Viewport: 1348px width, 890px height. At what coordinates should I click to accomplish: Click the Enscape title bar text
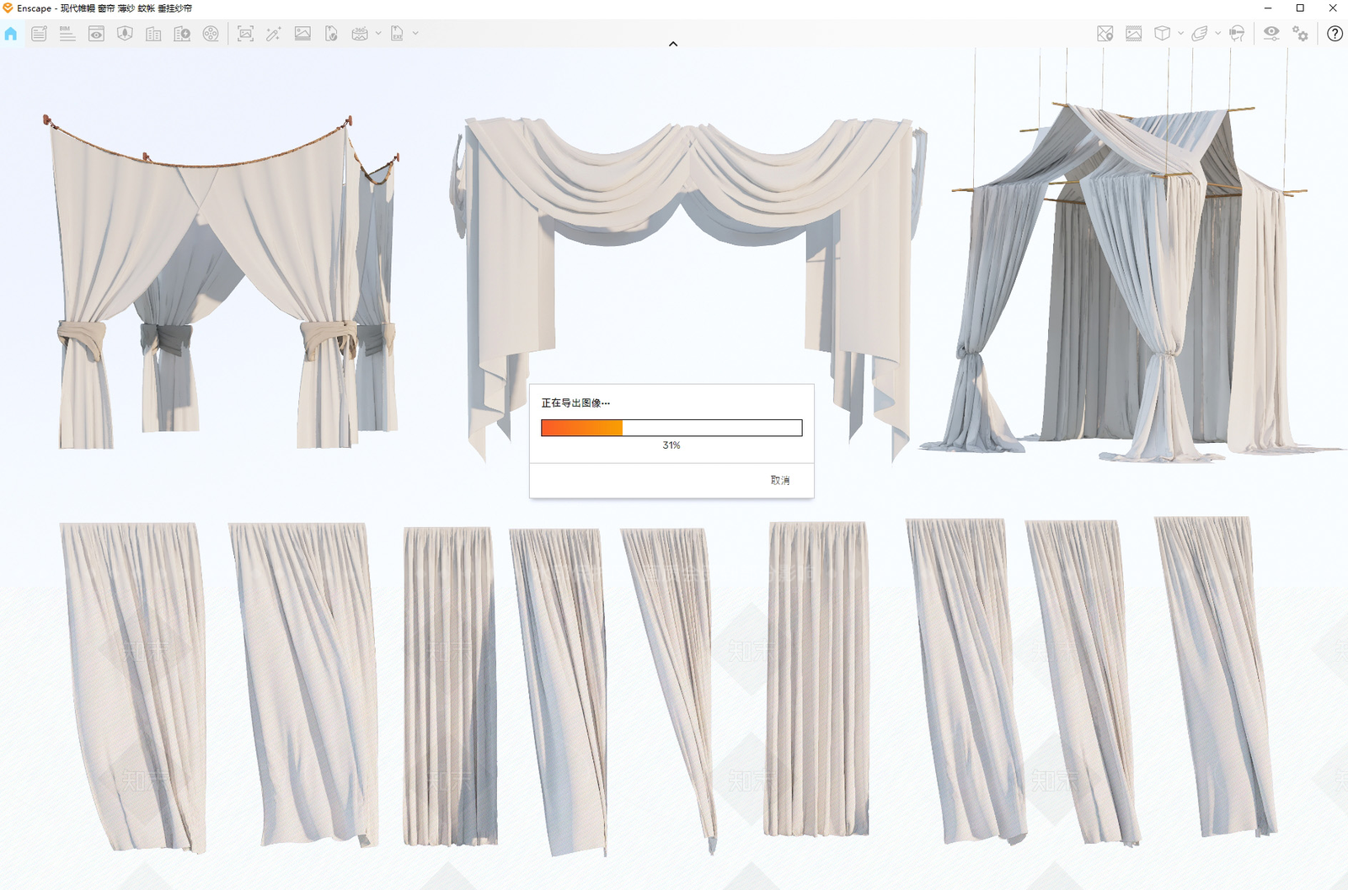[x=104, y=8]
